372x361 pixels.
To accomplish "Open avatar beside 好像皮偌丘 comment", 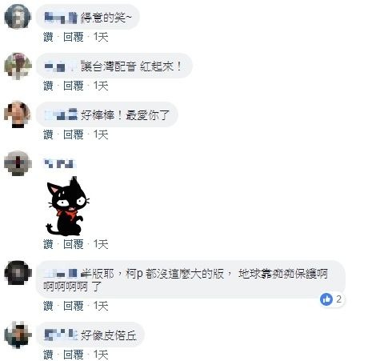I will 18,335.
